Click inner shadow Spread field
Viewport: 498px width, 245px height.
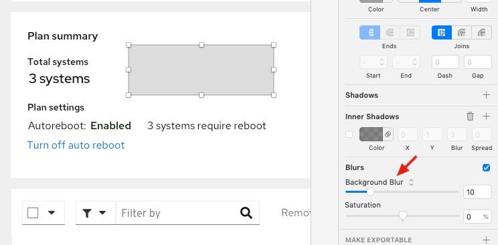pyautogui.click(x=482, y=135)
